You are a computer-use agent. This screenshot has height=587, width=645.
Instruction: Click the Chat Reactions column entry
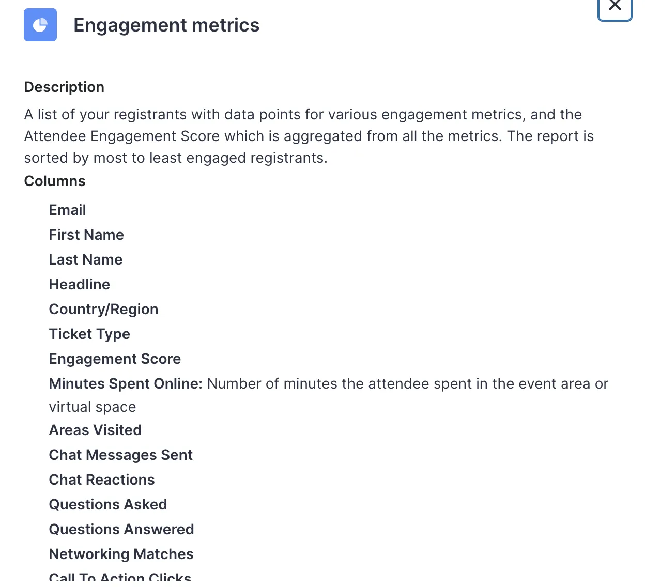[x=102, y=480]
